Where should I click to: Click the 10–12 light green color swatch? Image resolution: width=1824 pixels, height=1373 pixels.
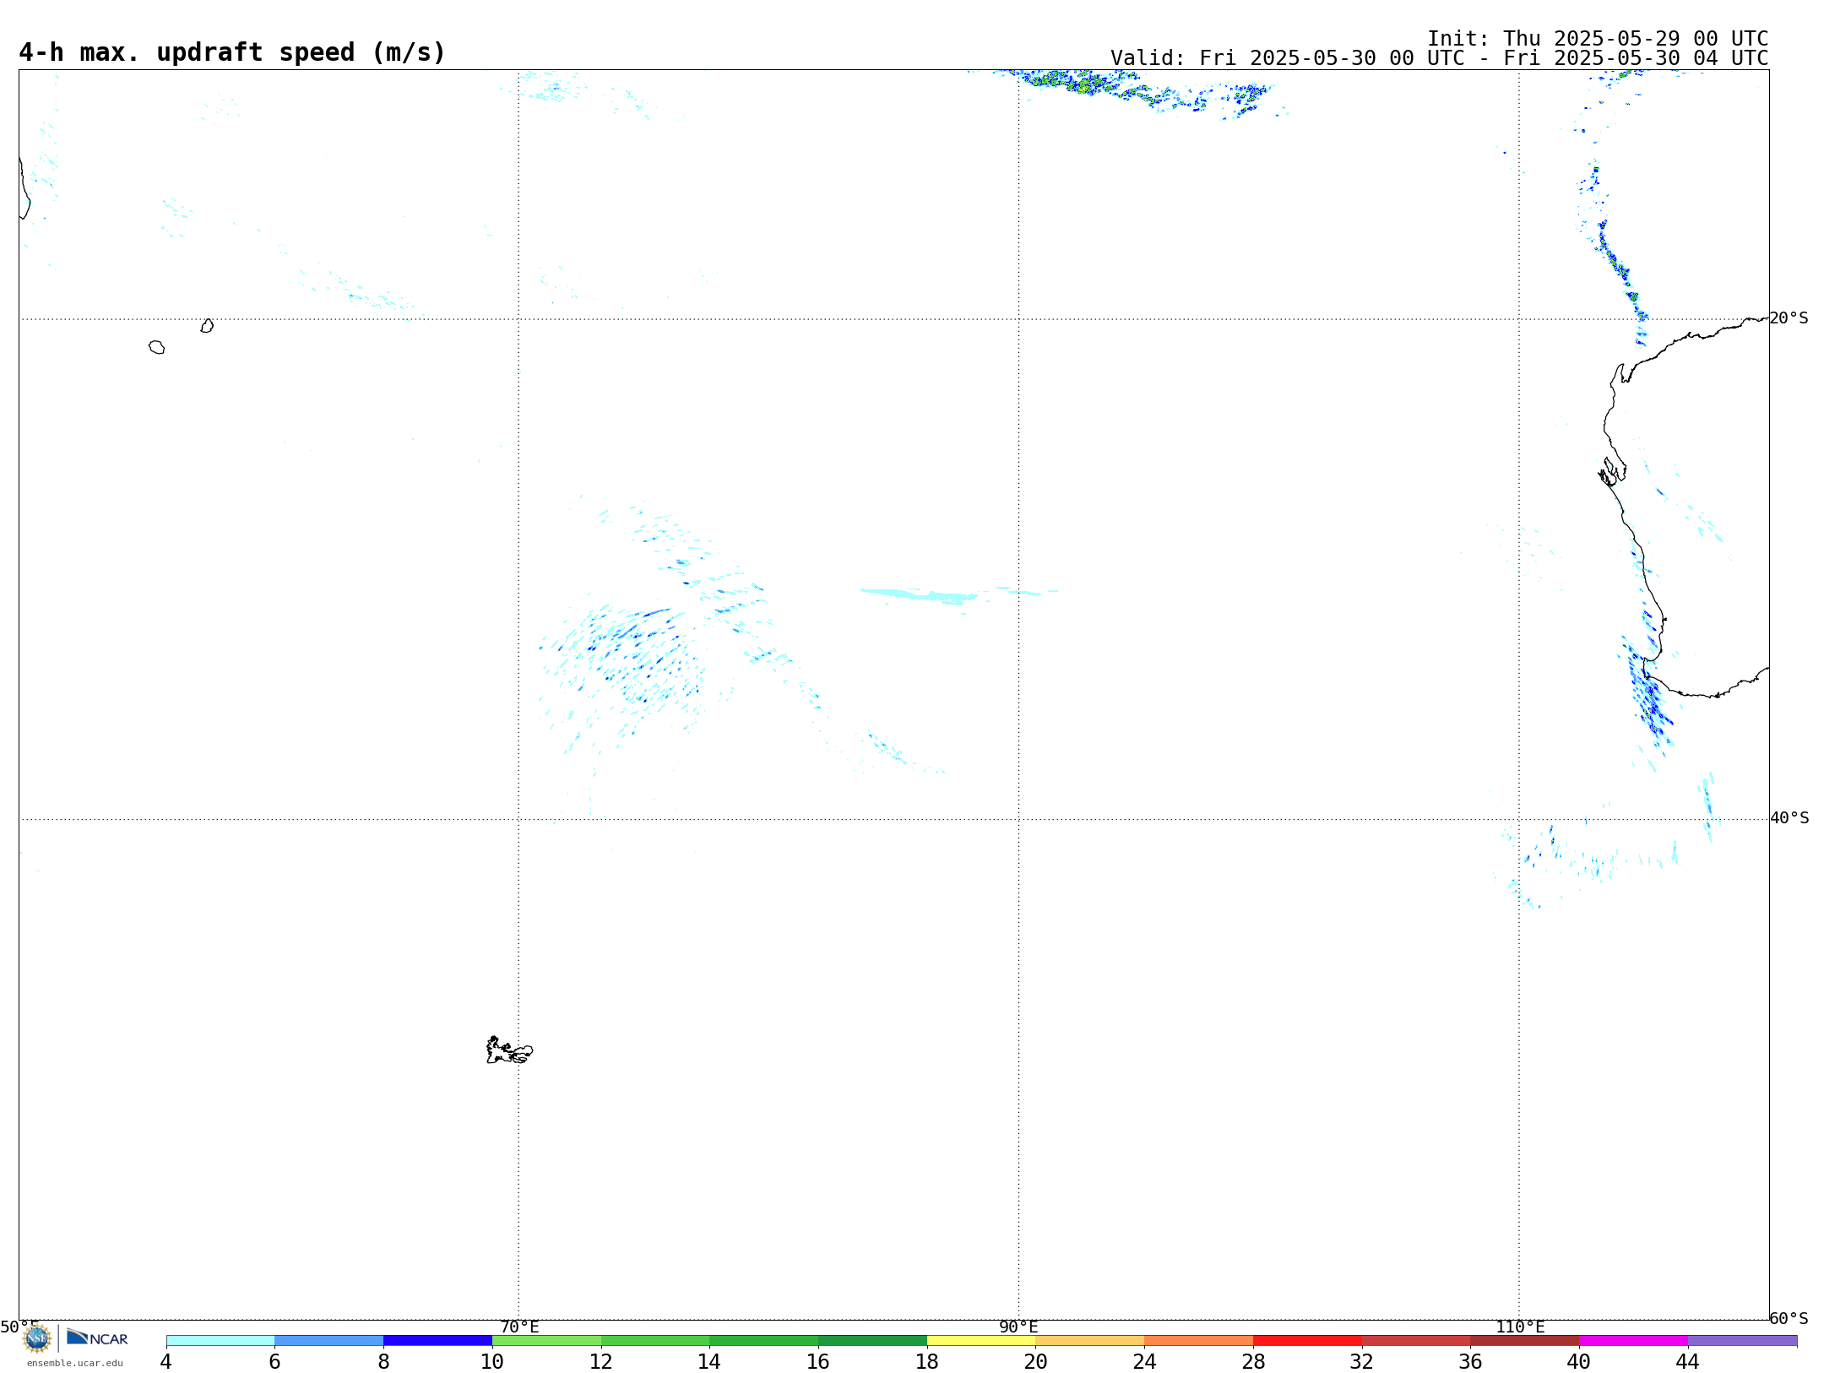(x=546, y=1340)
